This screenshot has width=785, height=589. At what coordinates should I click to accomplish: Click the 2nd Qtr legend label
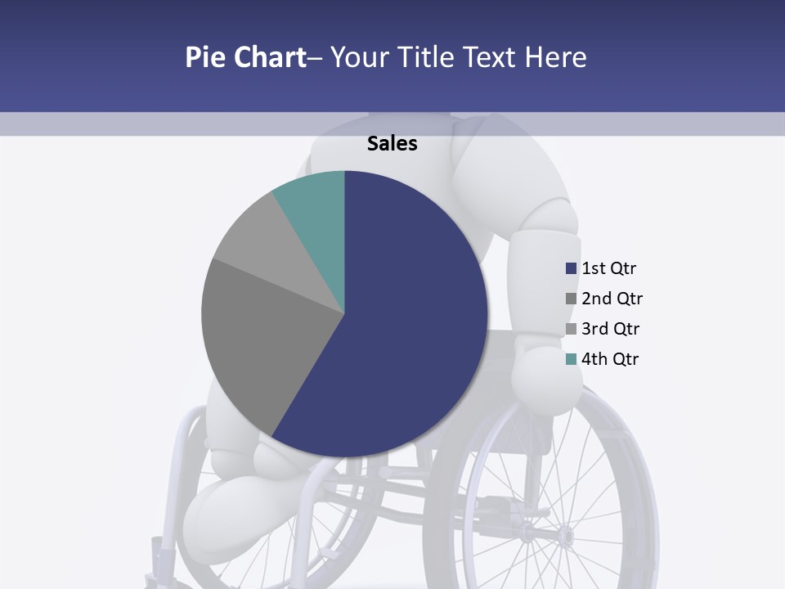coord(612,299)
